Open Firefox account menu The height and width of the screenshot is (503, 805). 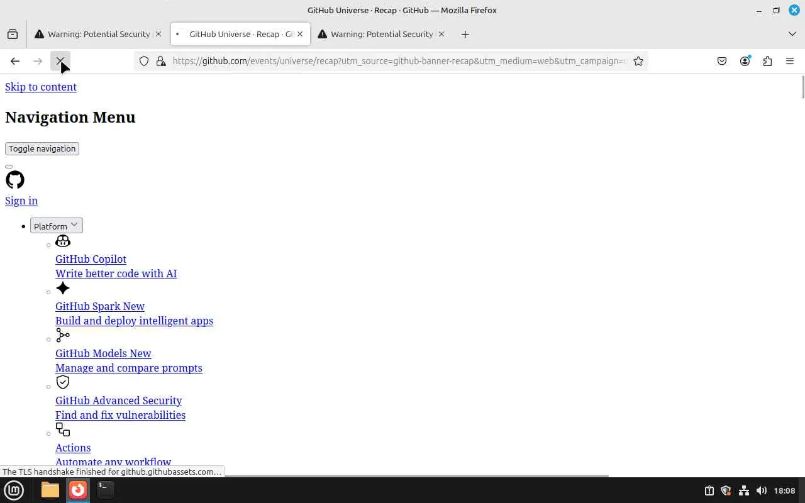point(745,61)
